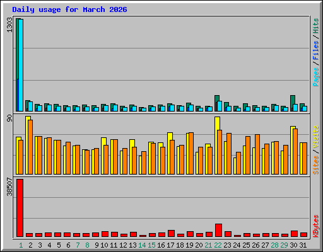323x252 pixels.
Task: Select day 31 on the x-axis
Action: pyautogui.click(x=303, y=245)
